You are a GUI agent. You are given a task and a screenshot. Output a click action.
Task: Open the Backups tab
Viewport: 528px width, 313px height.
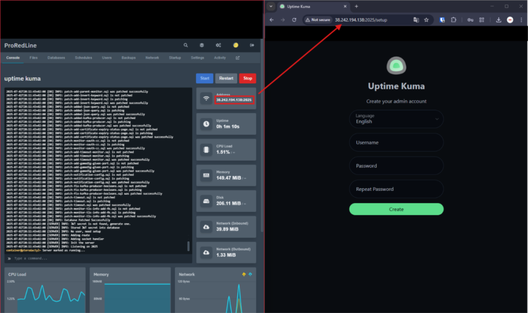point(128,58)
